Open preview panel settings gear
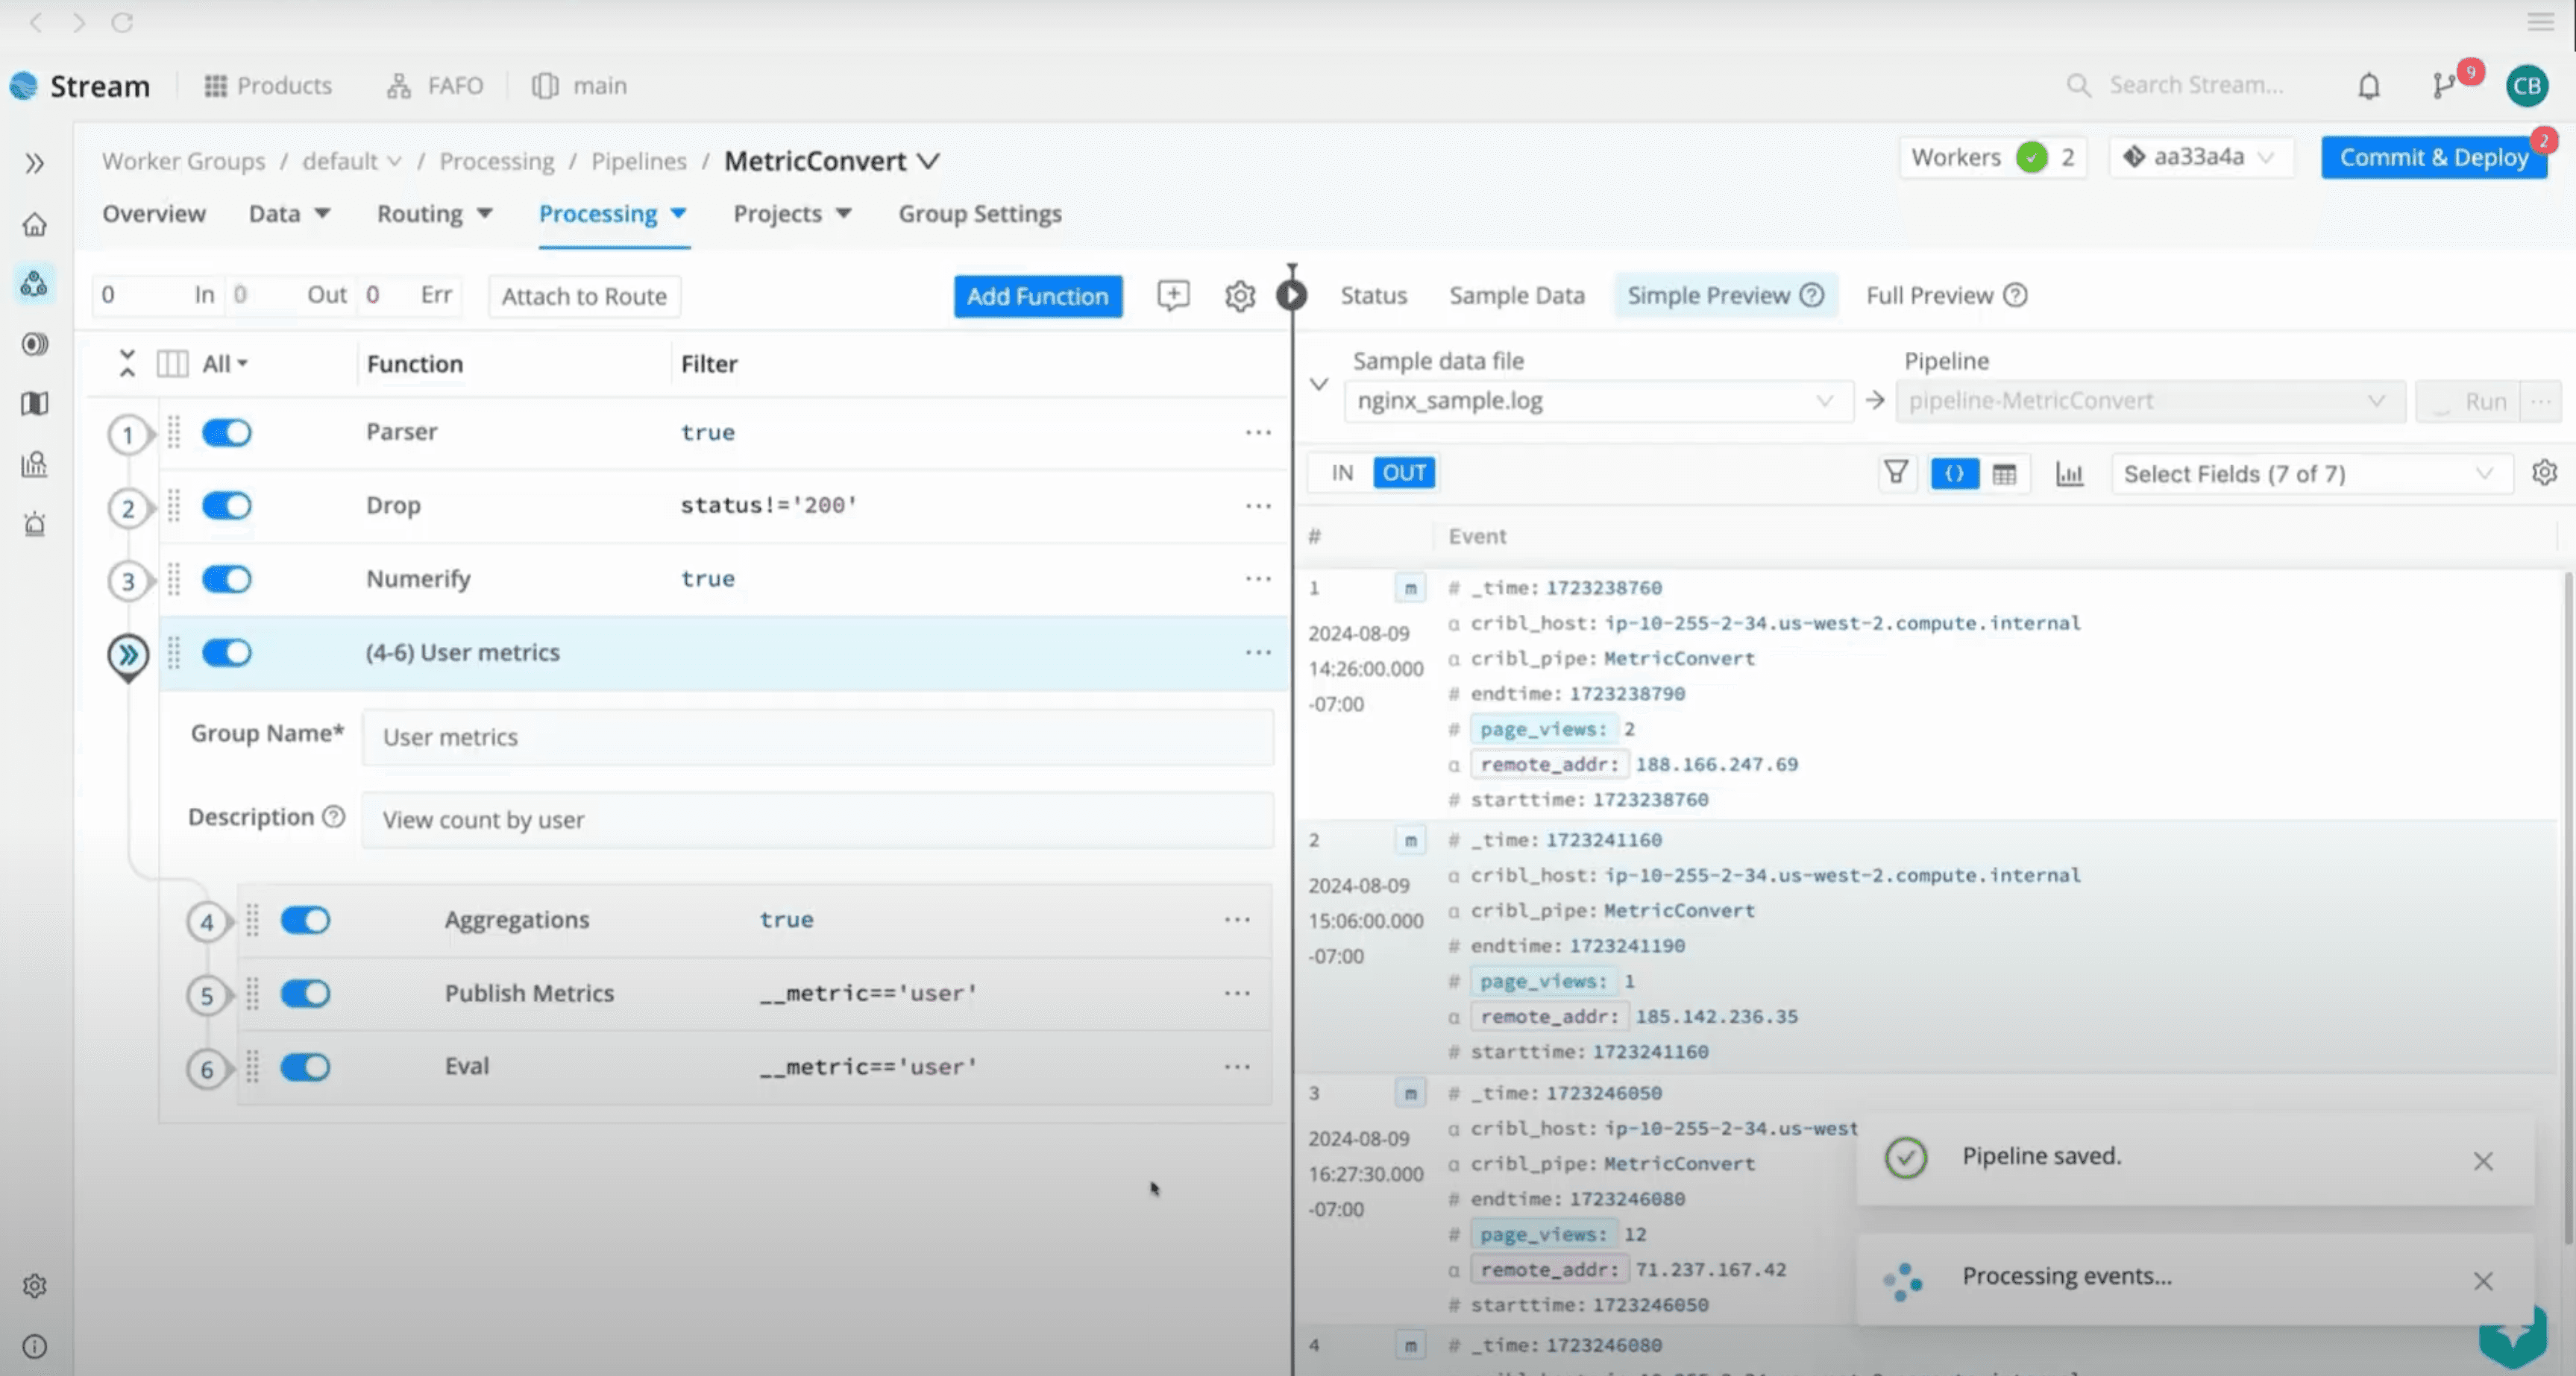The width and height of the screenshot is (2576, 1376). pos(2544,473)
